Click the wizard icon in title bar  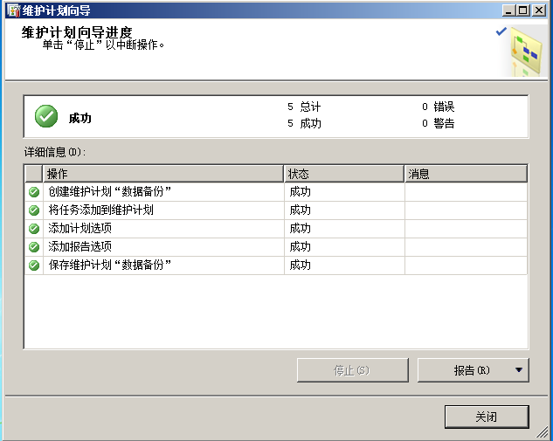[x=11, y=10]
